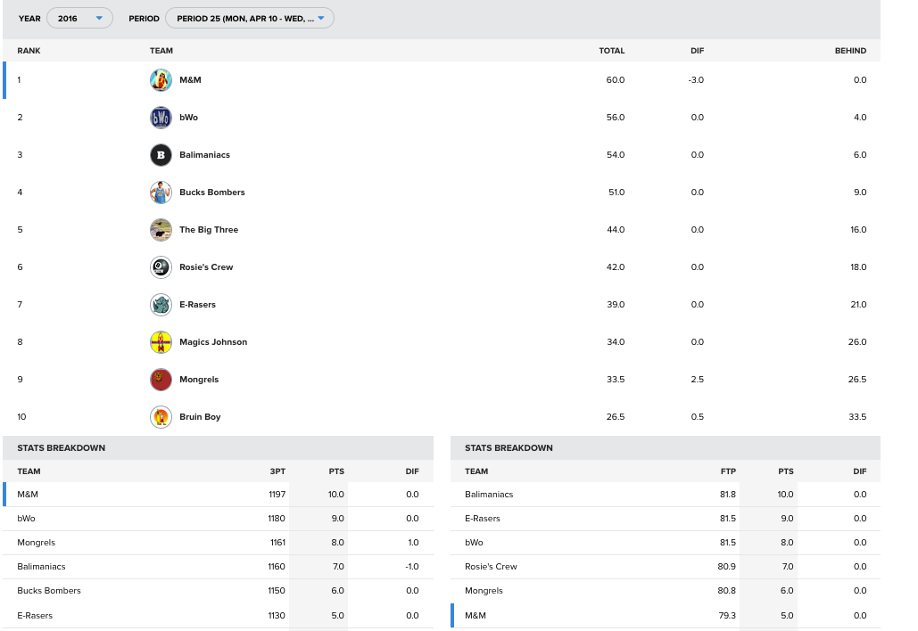Image resolution: width=918 pixels, height=631 pixels.
Task: Click Bucks Bombers' total of 51.0
Action: point(616,193)
